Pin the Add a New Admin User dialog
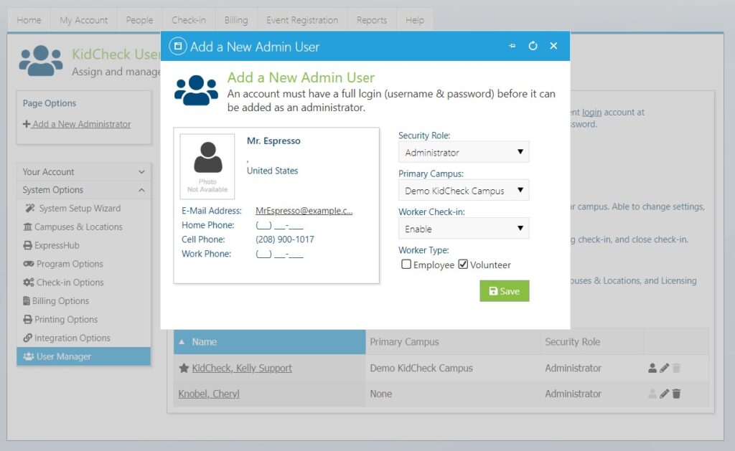Screen dimensions: 735x451 (512, 45)
